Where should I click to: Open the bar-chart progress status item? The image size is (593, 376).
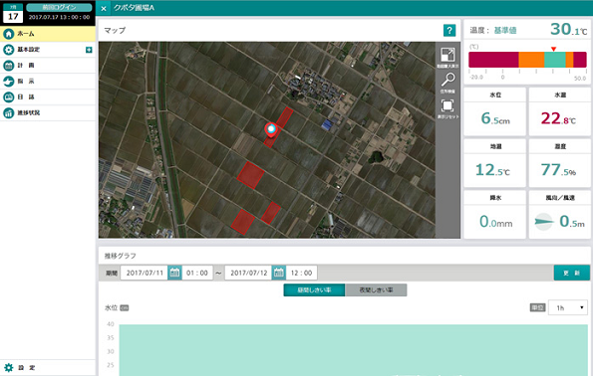coord(47,112)
